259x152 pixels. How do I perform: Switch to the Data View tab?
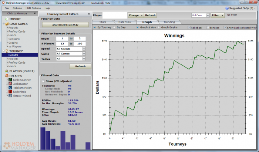[125, 22]
